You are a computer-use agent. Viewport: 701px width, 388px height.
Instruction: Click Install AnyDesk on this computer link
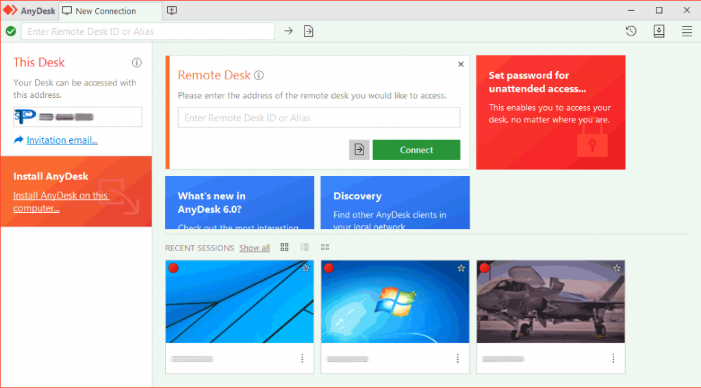[x=60, y=202]
